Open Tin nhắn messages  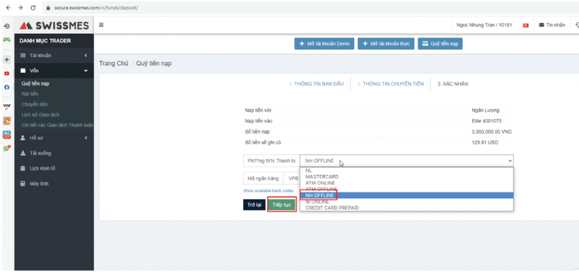pos(552,25)
